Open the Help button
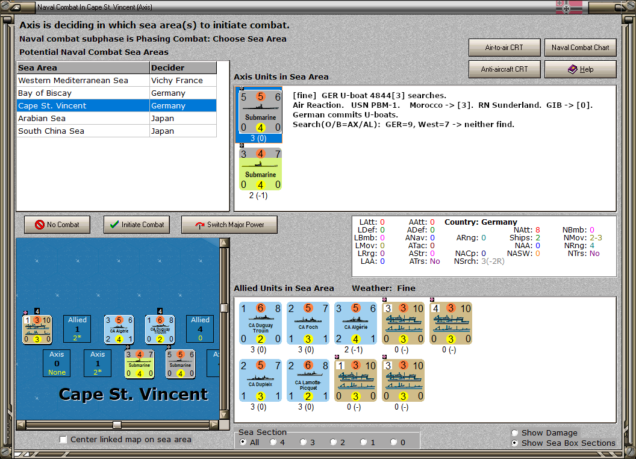 [x=580, y=69]
